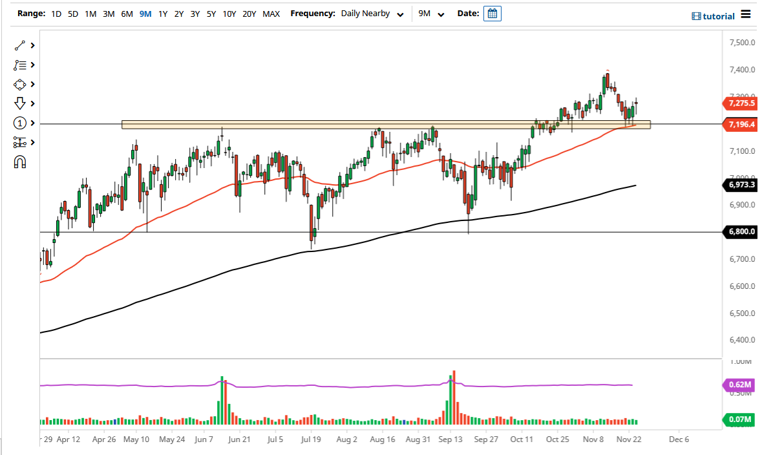
Task: Select the shapes annotation tool
Action: [18, 84]
